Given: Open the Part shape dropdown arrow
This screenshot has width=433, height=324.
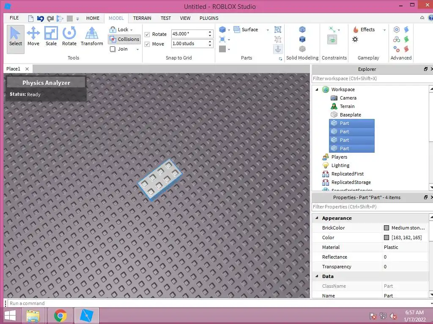Looking at the screenshot, I should point(229,30).
